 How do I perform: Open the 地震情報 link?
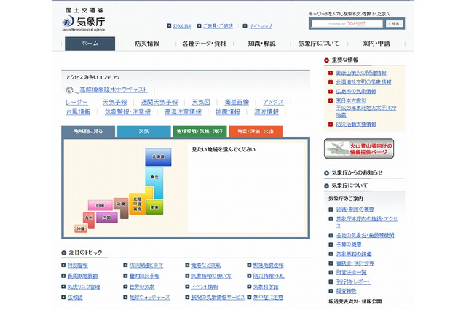click(x=228, y=112)
